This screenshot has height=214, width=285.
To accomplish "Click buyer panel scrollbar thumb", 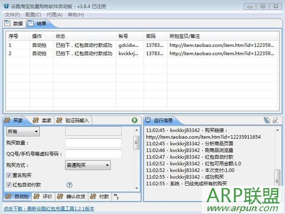I will [x=136, y=143].
